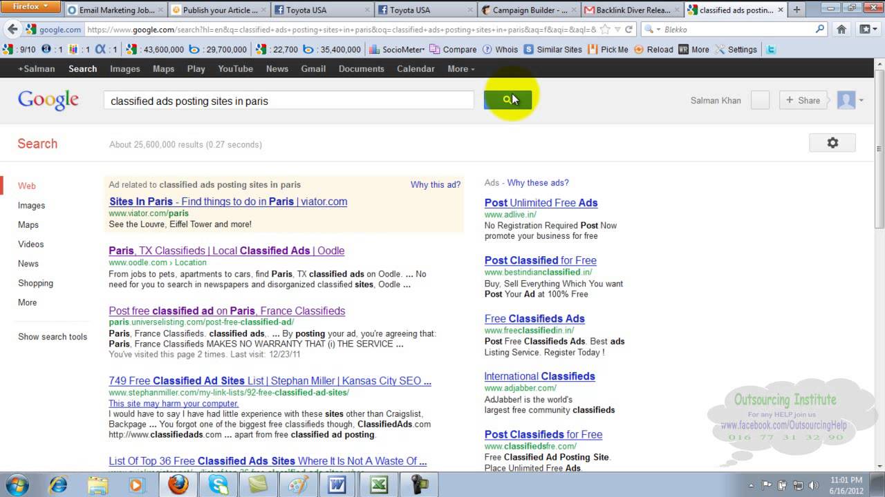Expand More in the SEO toolbar

(693, 50)
